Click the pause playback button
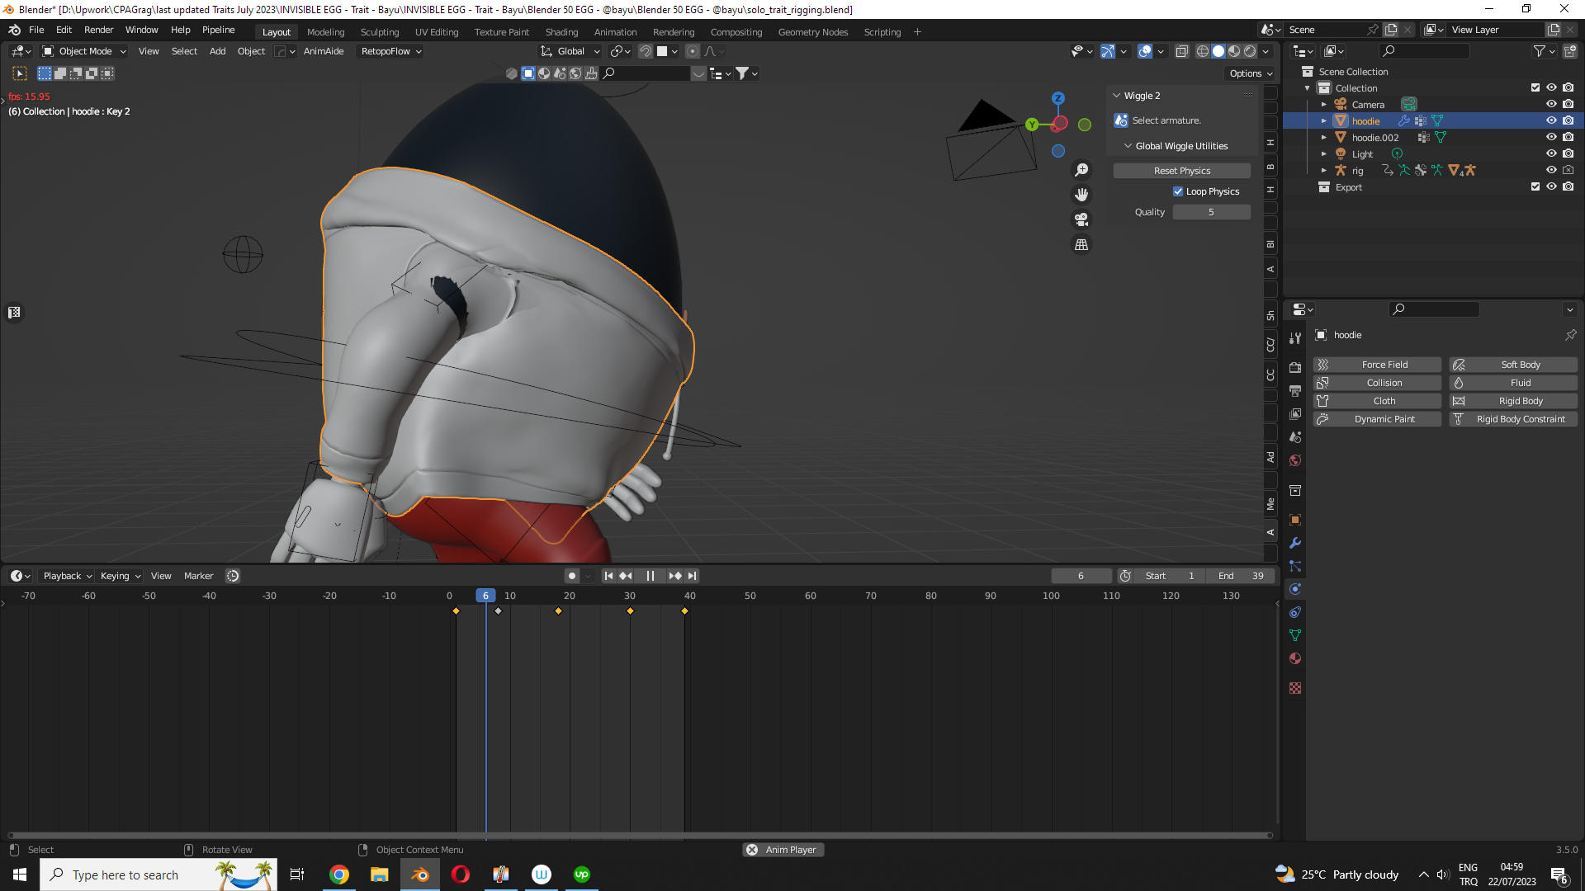Screen dimensions: 1585x891 (651, 576)
